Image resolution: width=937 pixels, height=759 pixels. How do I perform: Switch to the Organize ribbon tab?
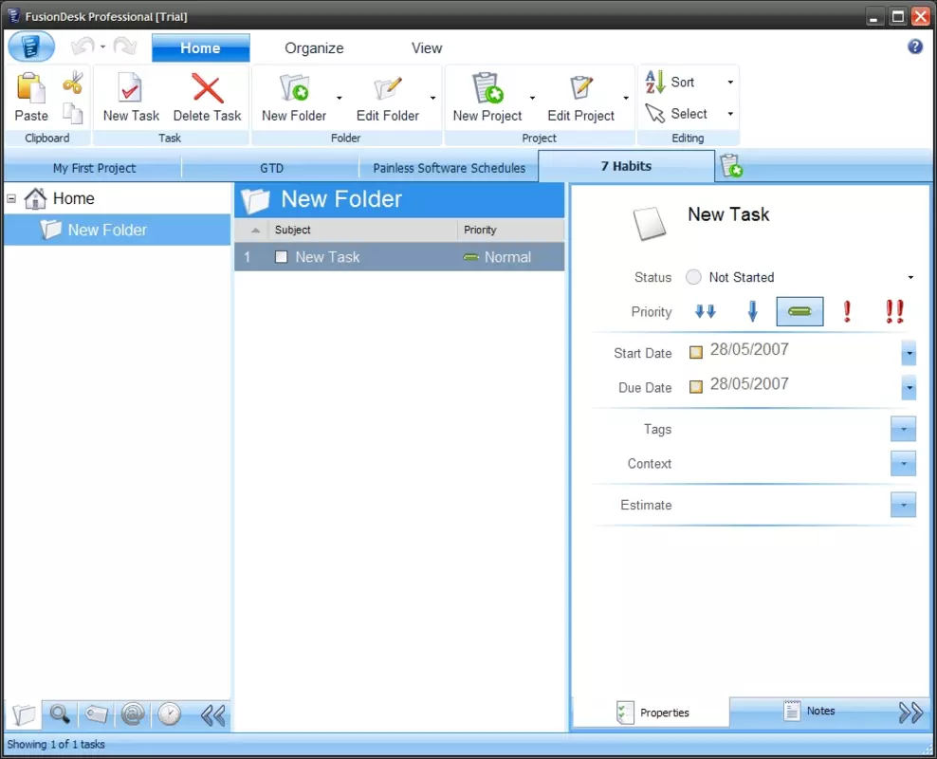click(x=314, y=47)
